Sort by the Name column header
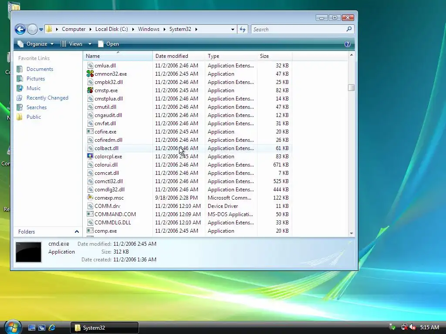The height and width of the screenshot is (334, 446). click(x=118, y=56)
